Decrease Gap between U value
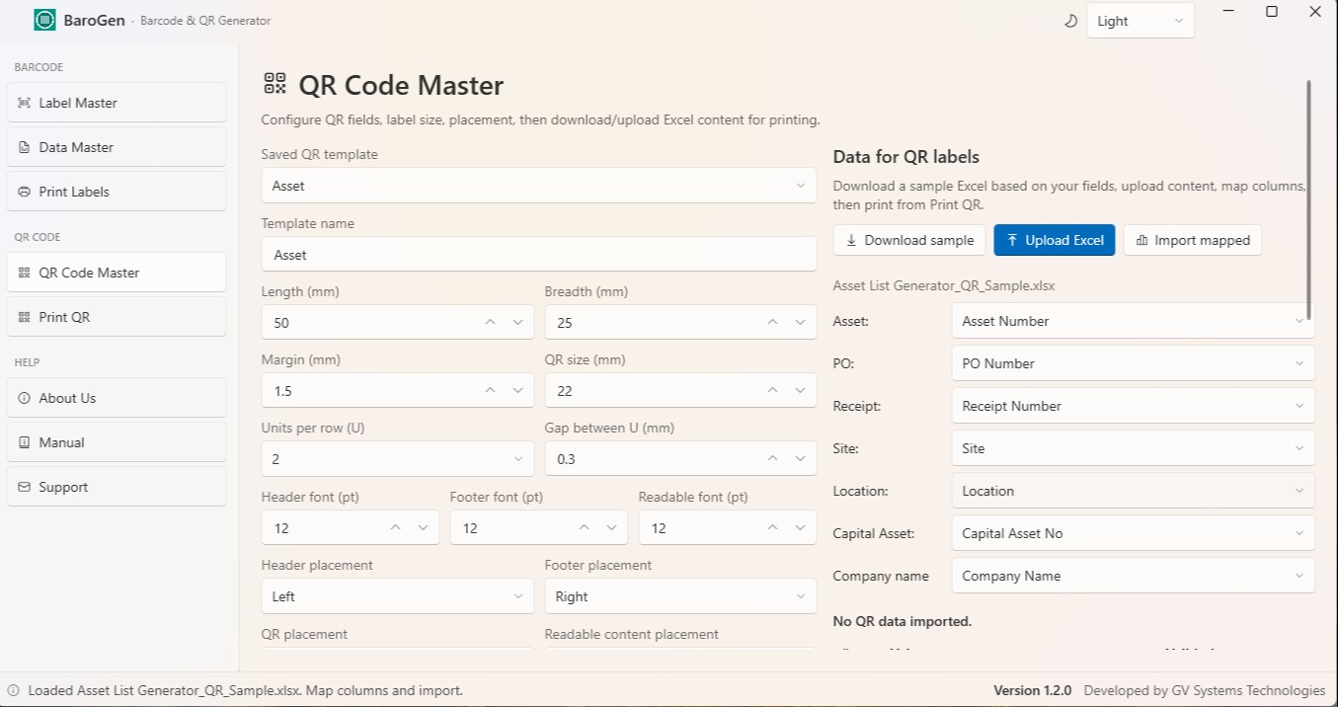1338x707 pixels. (x=801, y=459)
